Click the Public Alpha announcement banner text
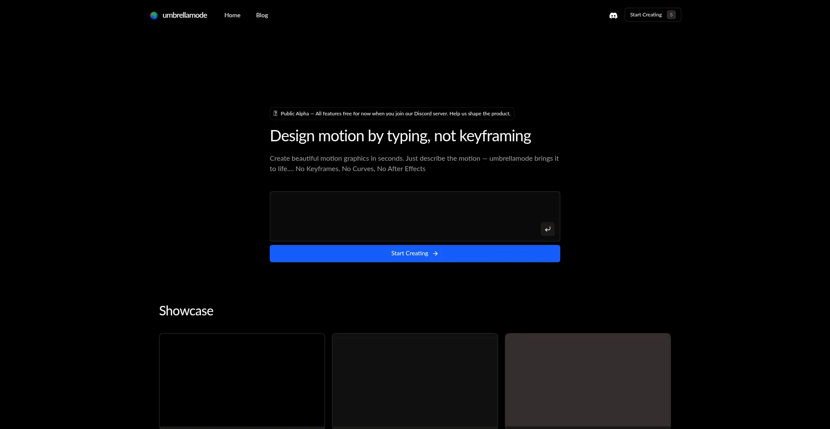The width and height of the screenshot is (830, 429). click(x=395, y=114)
